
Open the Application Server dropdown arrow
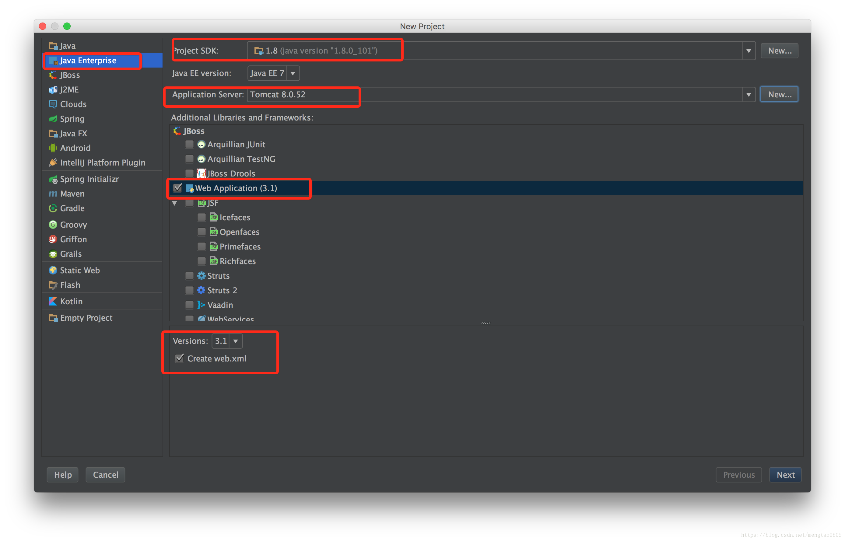(749, 95)
